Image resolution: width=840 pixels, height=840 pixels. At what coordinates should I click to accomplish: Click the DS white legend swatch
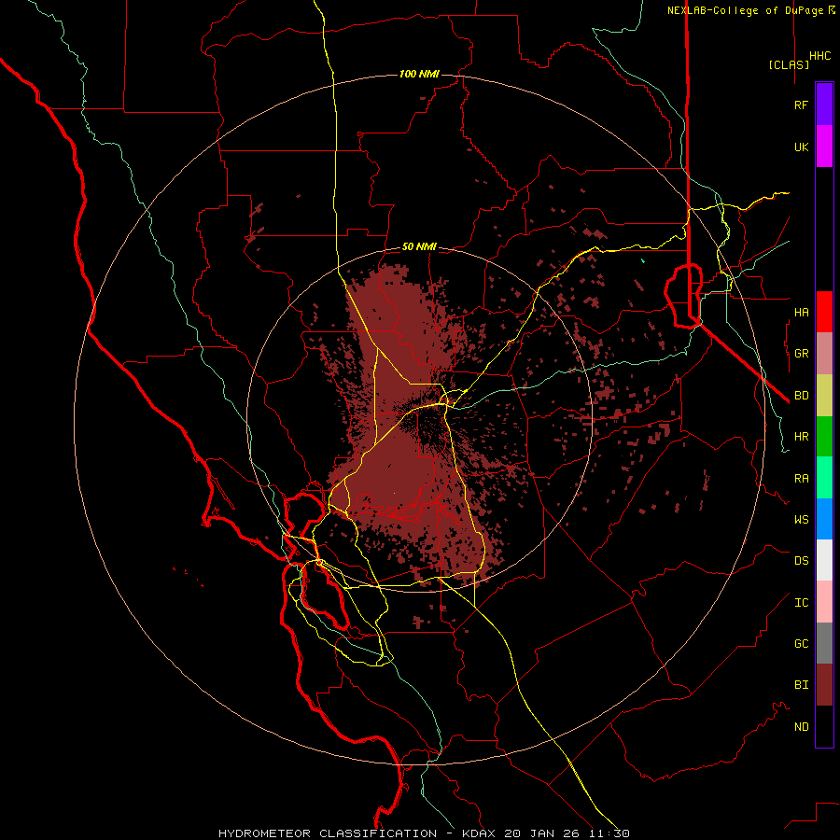tap(824, 560)
